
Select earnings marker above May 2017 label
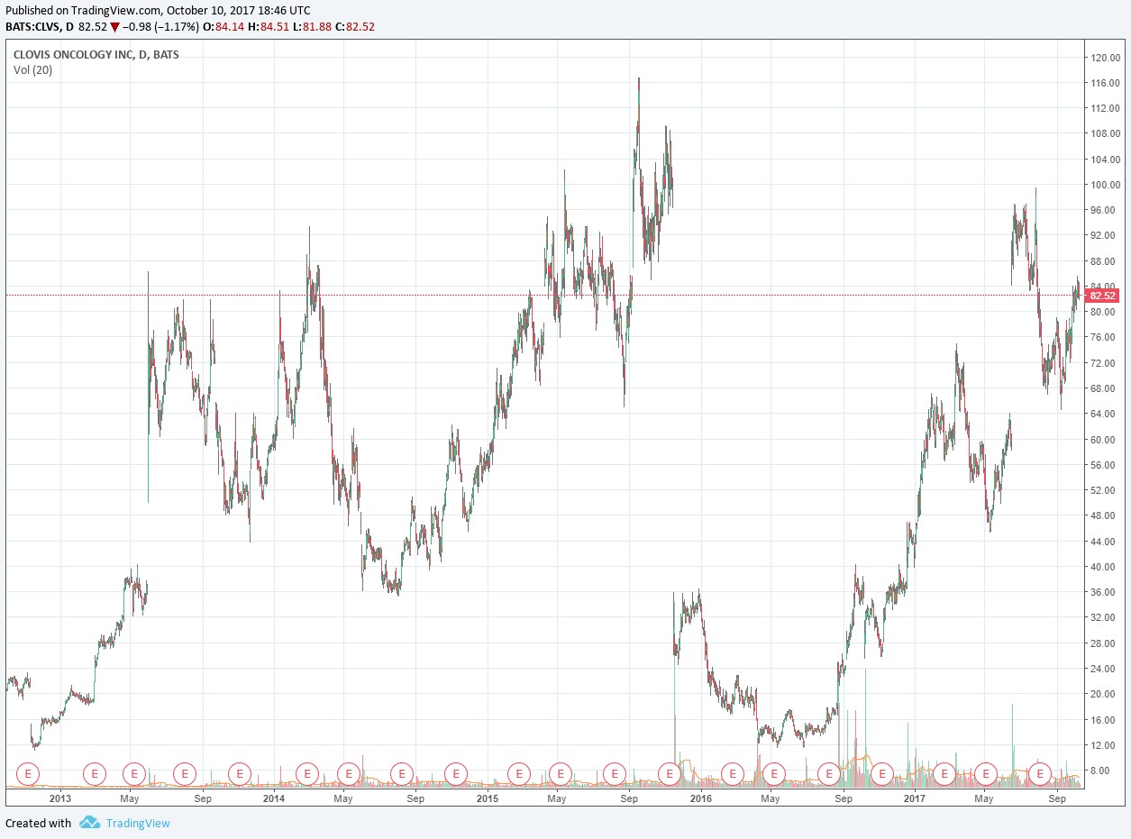pyautogui.click(x=986, y=773)
